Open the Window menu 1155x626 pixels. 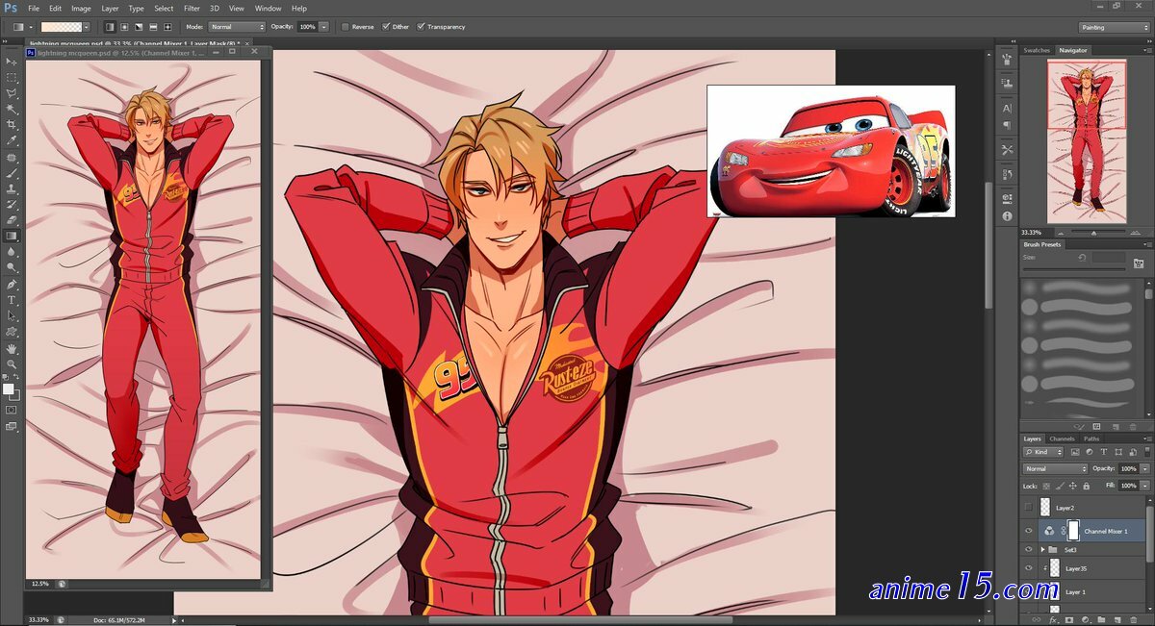click(x=269, y=8)
